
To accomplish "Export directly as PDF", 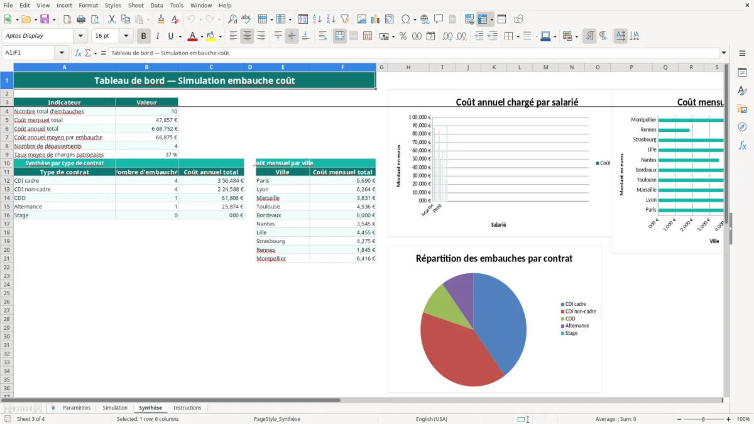I will click(x=67, y=19).
